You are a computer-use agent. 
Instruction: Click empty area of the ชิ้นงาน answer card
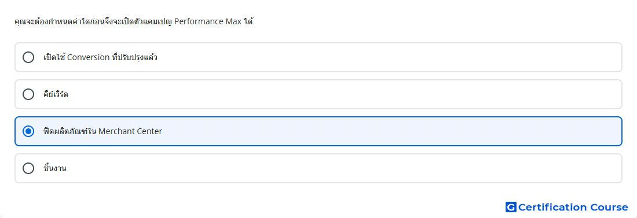(345, 168)
